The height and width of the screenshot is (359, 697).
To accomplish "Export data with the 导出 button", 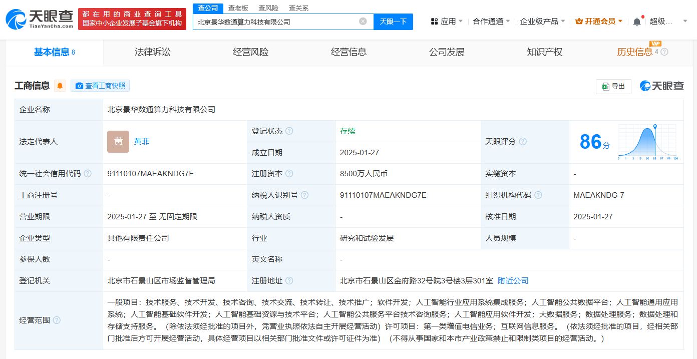I will point(613,86).
